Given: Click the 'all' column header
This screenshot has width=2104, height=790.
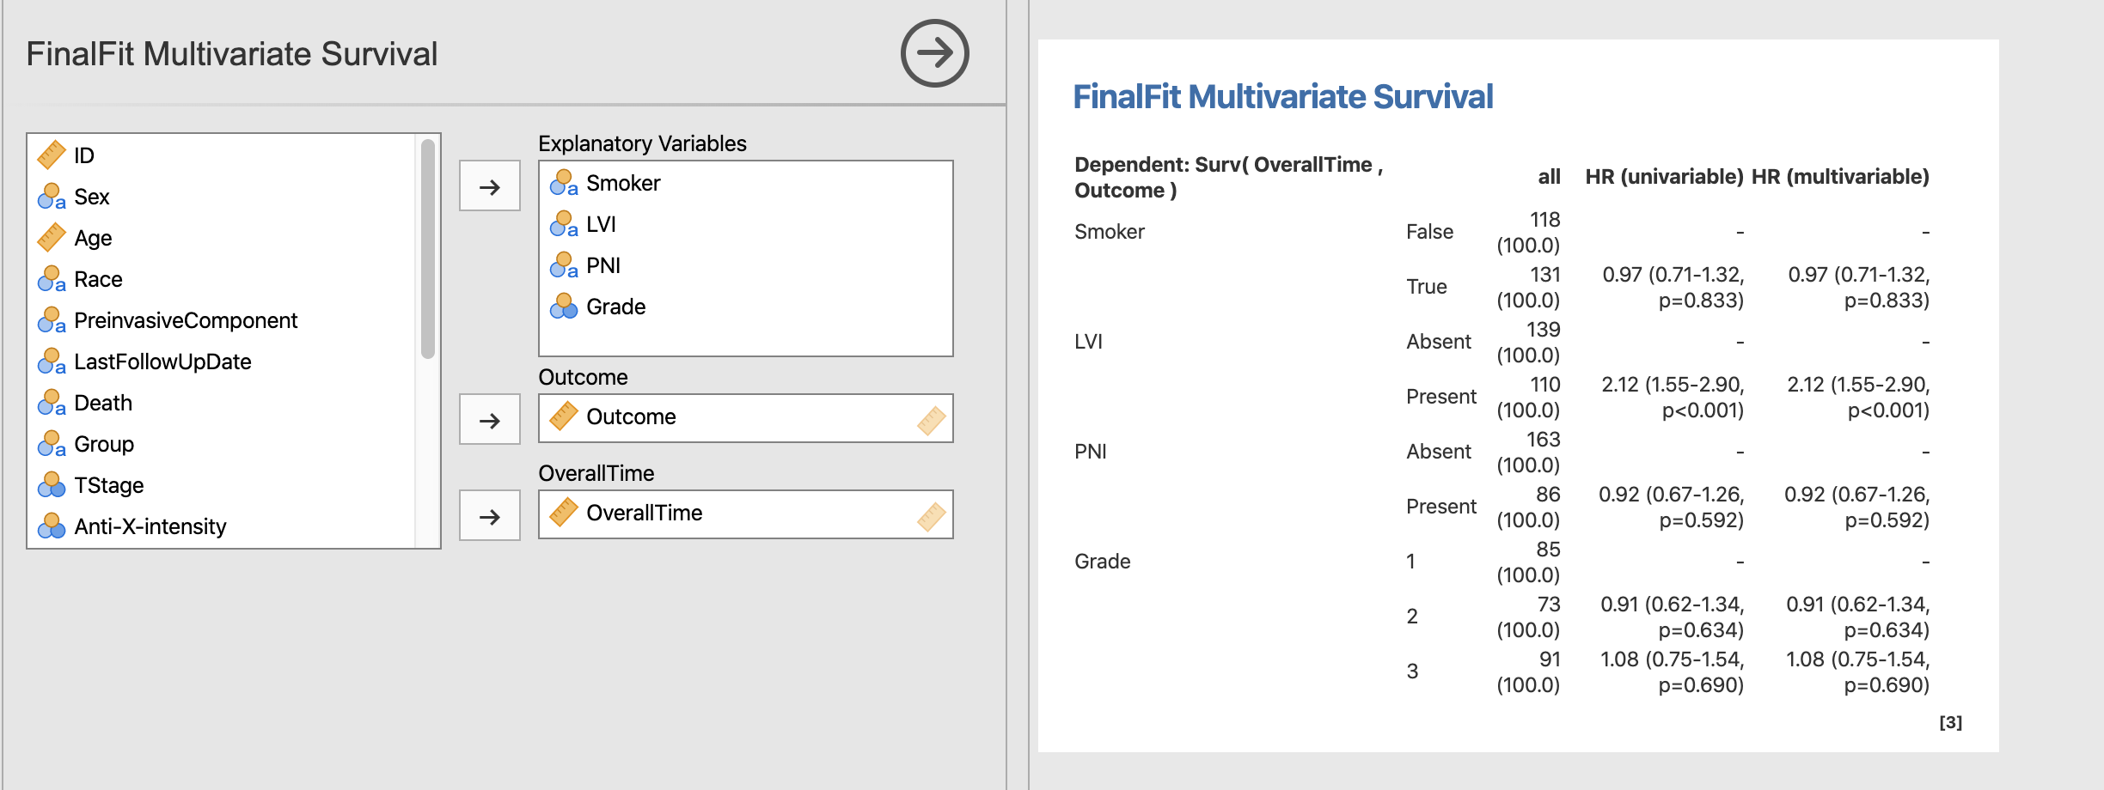Looking at the screenshot, I should [x=1549, y=177].
